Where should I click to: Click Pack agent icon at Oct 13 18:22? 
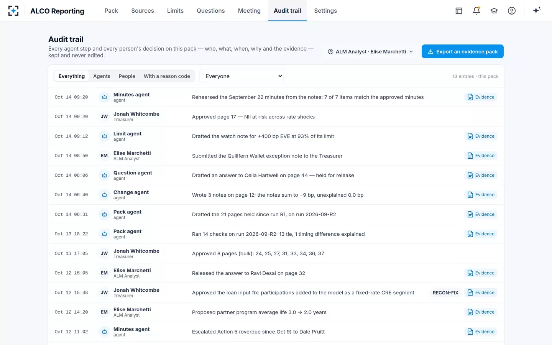point(104,234)
